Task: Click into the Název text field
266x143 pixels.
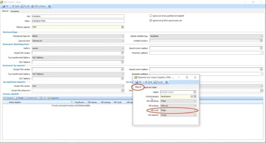Action: [x=78, y=21]
